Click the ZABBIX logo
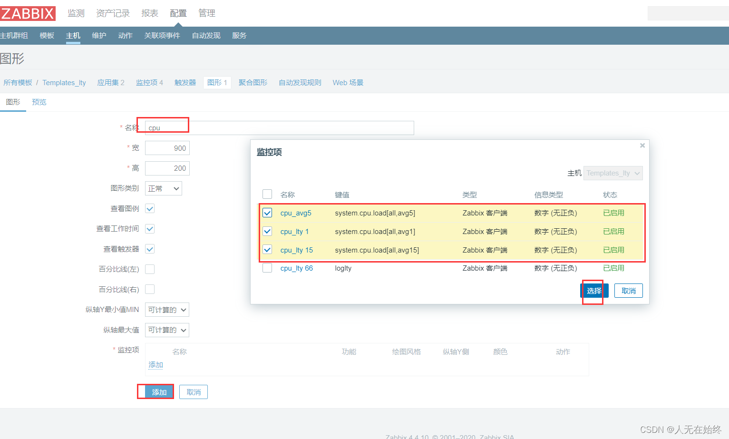729x439 pixels. click(x=28, y=13)
